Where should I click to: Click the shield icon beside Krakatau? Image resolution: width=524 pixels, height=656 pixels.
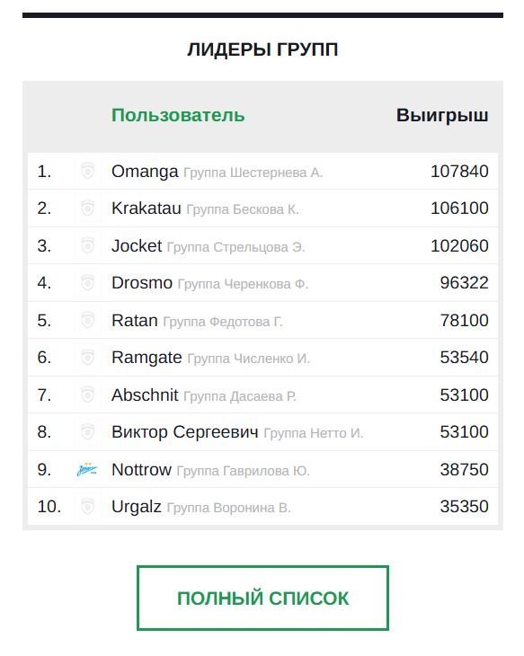tap(87, 208)
